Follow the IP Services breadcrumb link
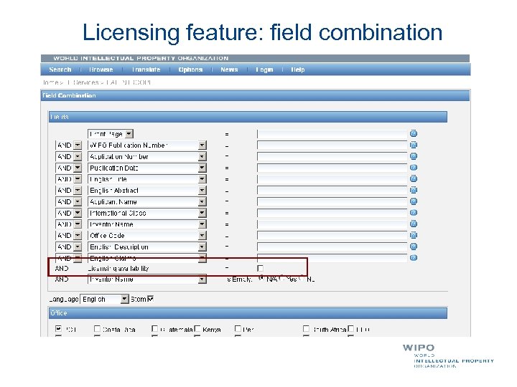This screenshot has height=387, width=517. click(x=83, y=82)
